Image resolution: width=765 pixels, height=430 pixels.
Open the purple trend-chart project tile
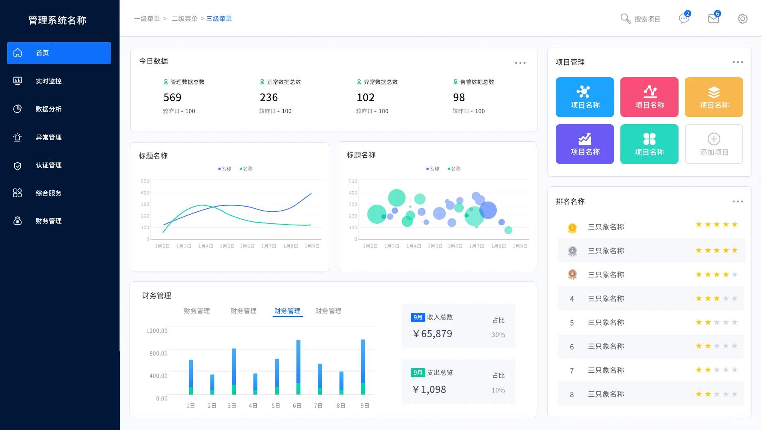pos(585,144)
